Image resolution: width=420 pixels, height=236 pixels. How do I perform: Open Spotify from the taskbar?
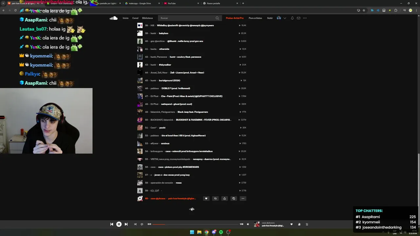(x=221, y=232)
